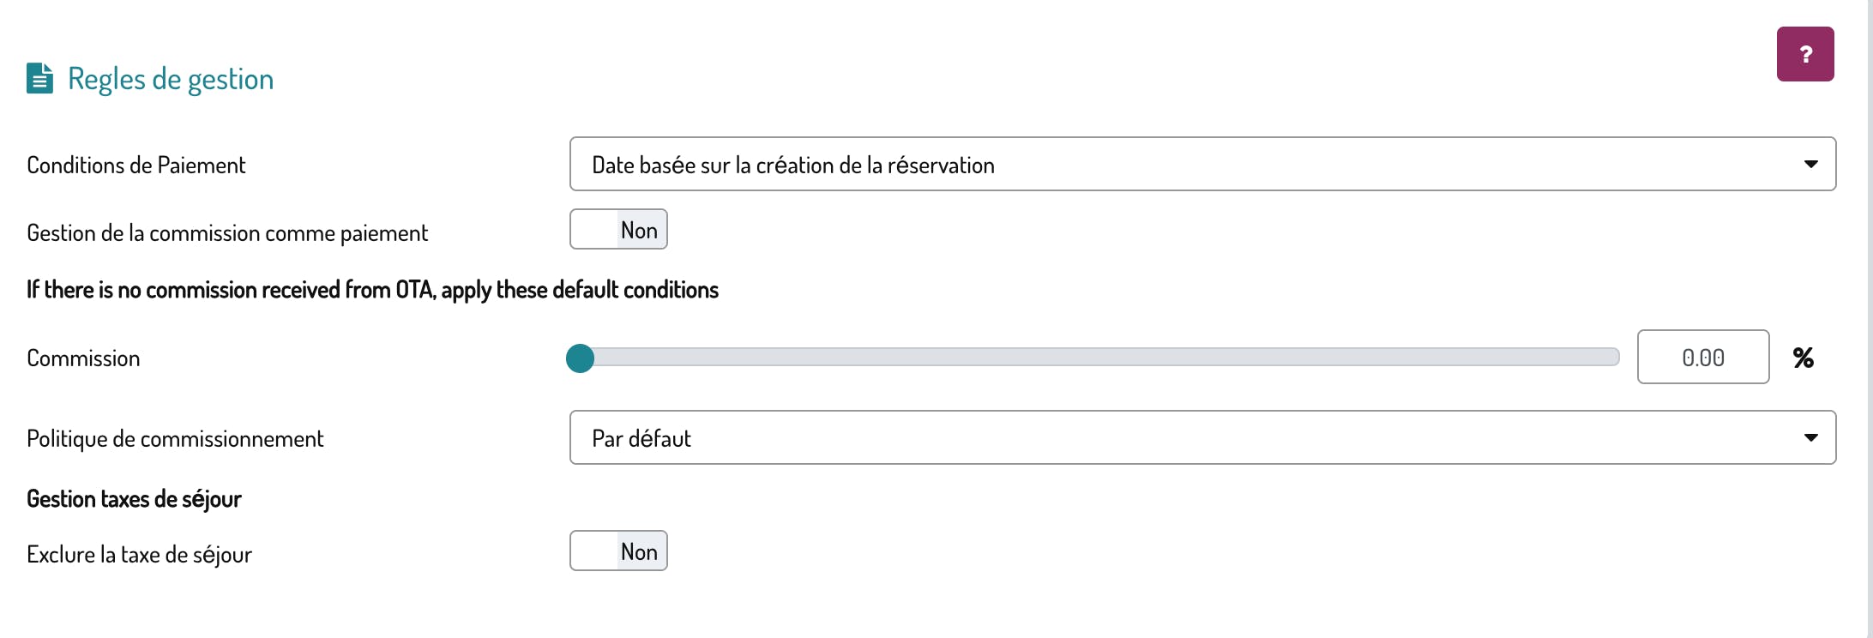Viewport: 1873px width, 638px height.
Task: Open help with the question mark button
Action: (x=1804, y=54)
